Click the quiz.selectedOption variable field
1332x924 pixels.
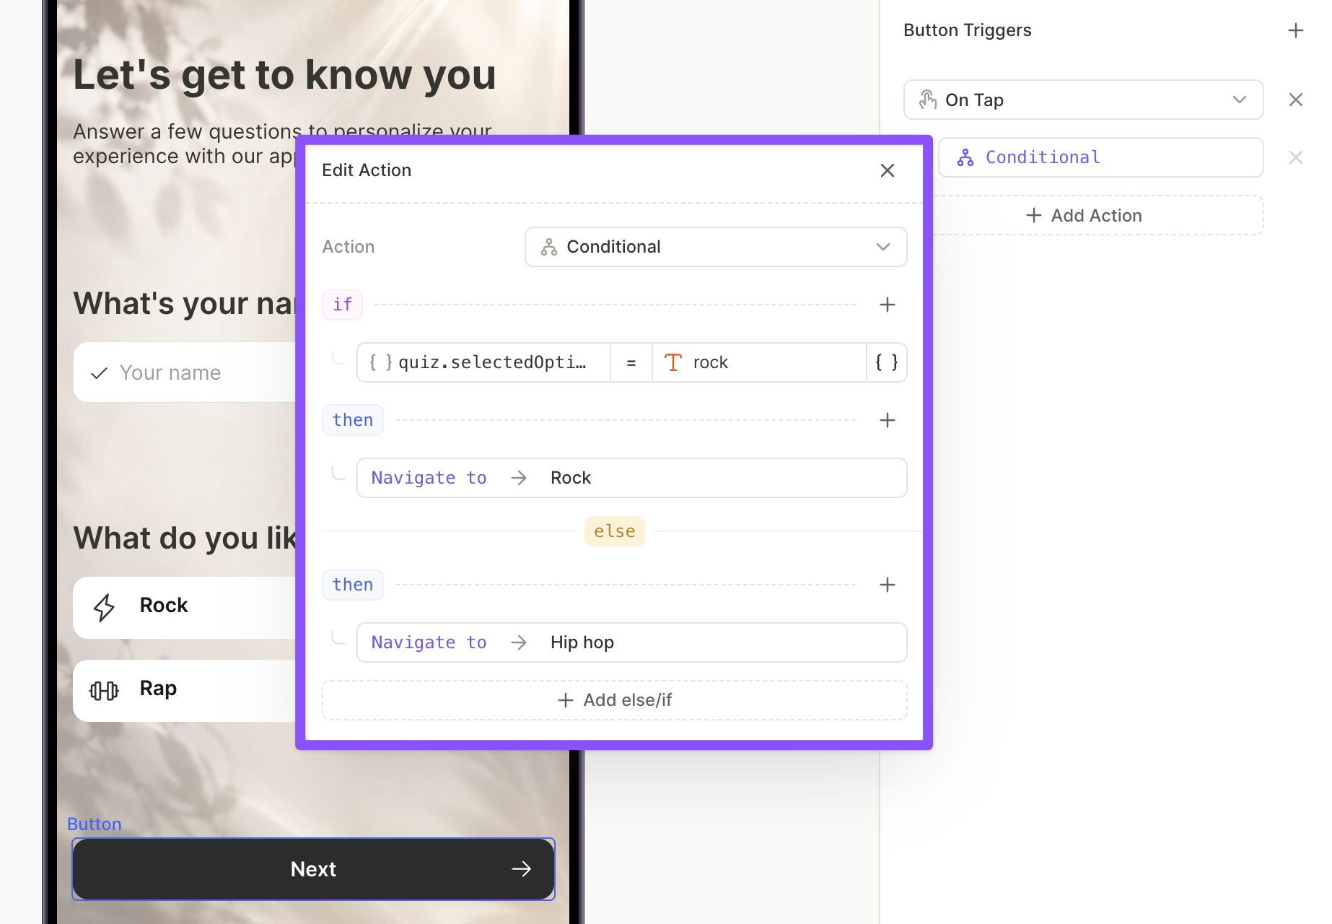click(x=483, y=362)
